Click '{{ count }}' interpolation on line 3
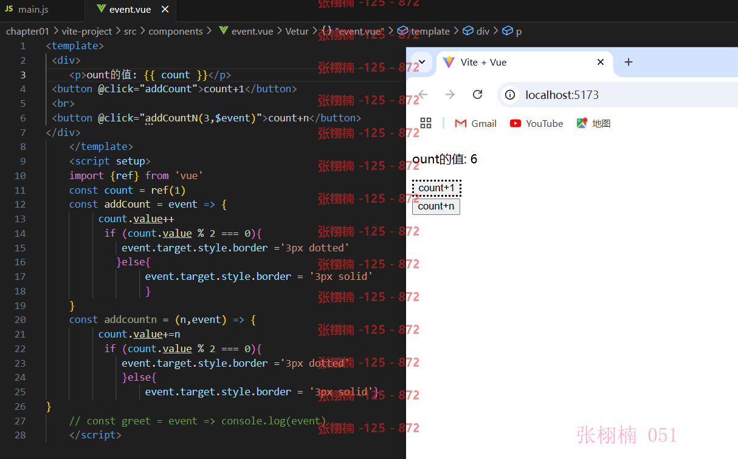The height and width of the screenshot is (459, 738). click(x=176, y=75)
